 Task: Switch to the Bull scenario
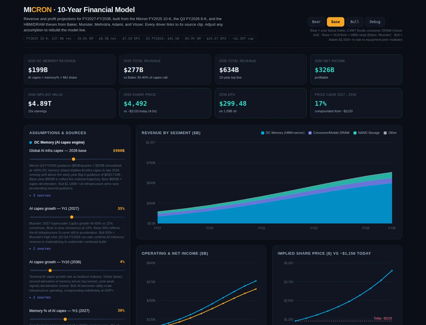355,22
